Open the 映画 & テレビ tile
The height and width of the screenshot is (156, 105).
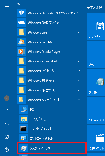click(x=96, y=138)
